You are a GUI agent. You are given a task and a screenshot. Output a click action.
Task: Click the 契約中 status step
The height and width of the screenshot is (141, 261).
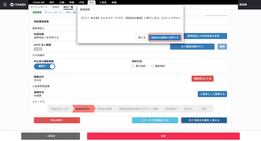pos(188,109)
